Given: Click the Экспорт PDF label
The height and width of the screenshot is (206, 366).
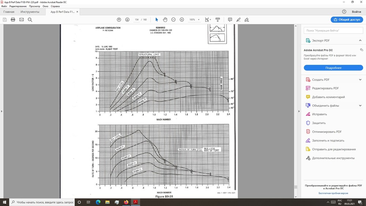Looking at the screenshot, I should 321,40.
